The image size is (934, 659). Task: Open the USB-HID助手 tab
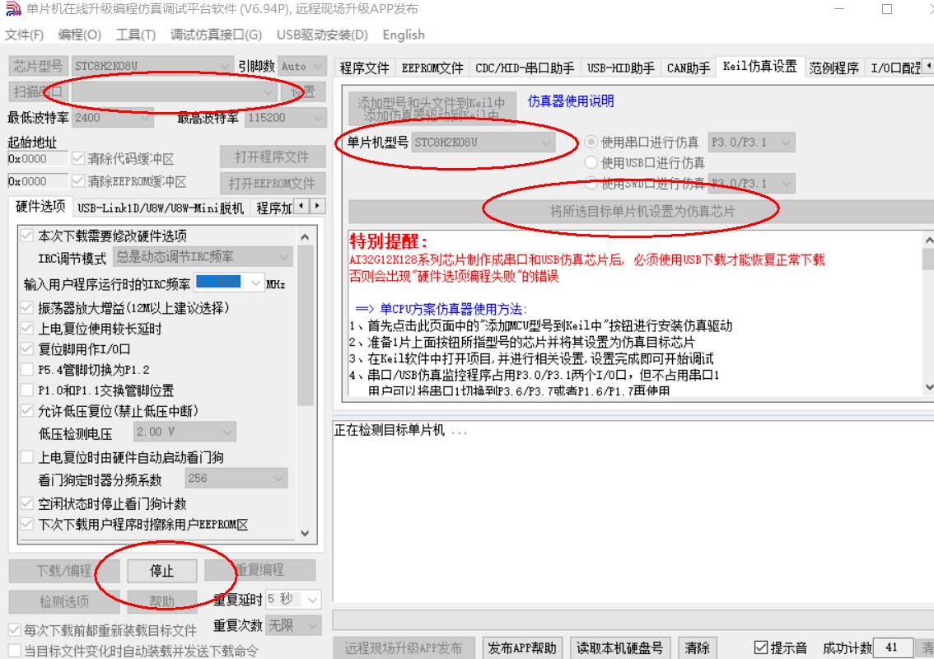tap(620, 68)
